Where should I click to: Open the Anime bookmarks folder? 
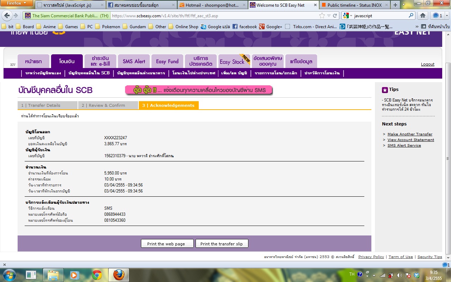[x=45, y=26]
